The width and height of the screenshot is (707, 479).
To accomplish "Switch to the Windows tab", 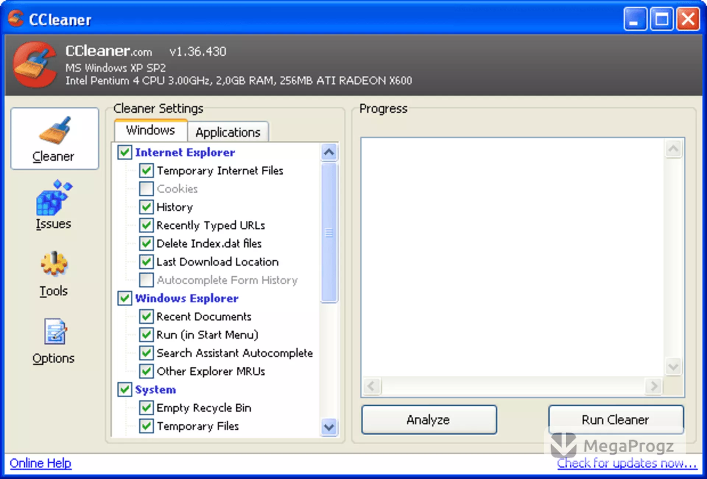I will tap(151, 130).
